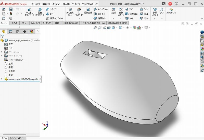Select the Linear Pattern tool
204x140 pixels.
pyautogui.click(x=121, y=12)
